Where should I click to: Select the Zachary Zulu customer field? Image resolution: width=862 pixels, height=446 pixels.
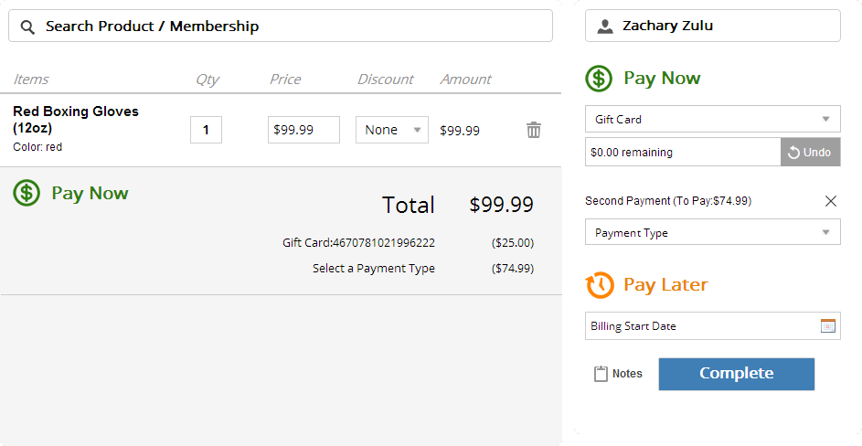(712, 26)
